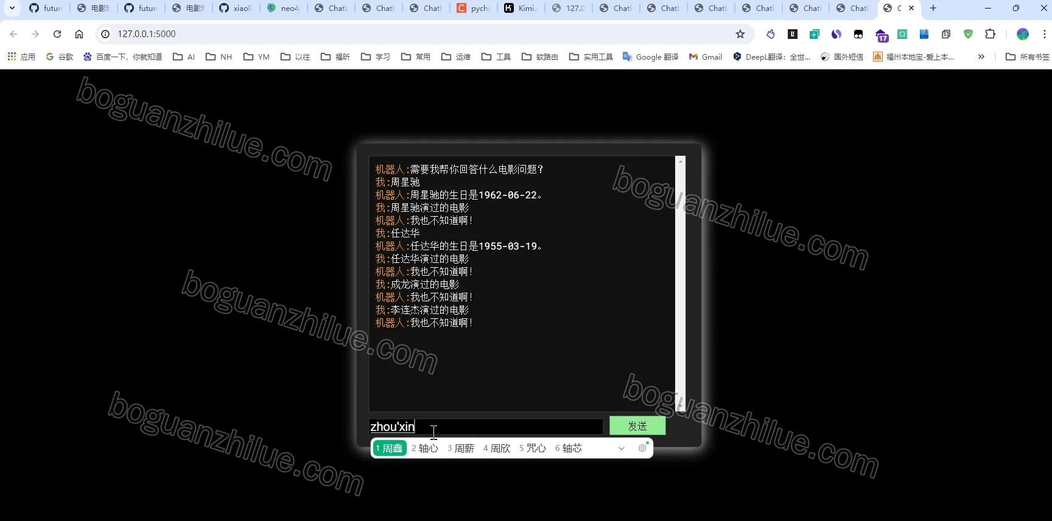Open the 百度一下 bookmark
Image resolution: width=1052 pixels, height=521 pixels.
[122, 57]
